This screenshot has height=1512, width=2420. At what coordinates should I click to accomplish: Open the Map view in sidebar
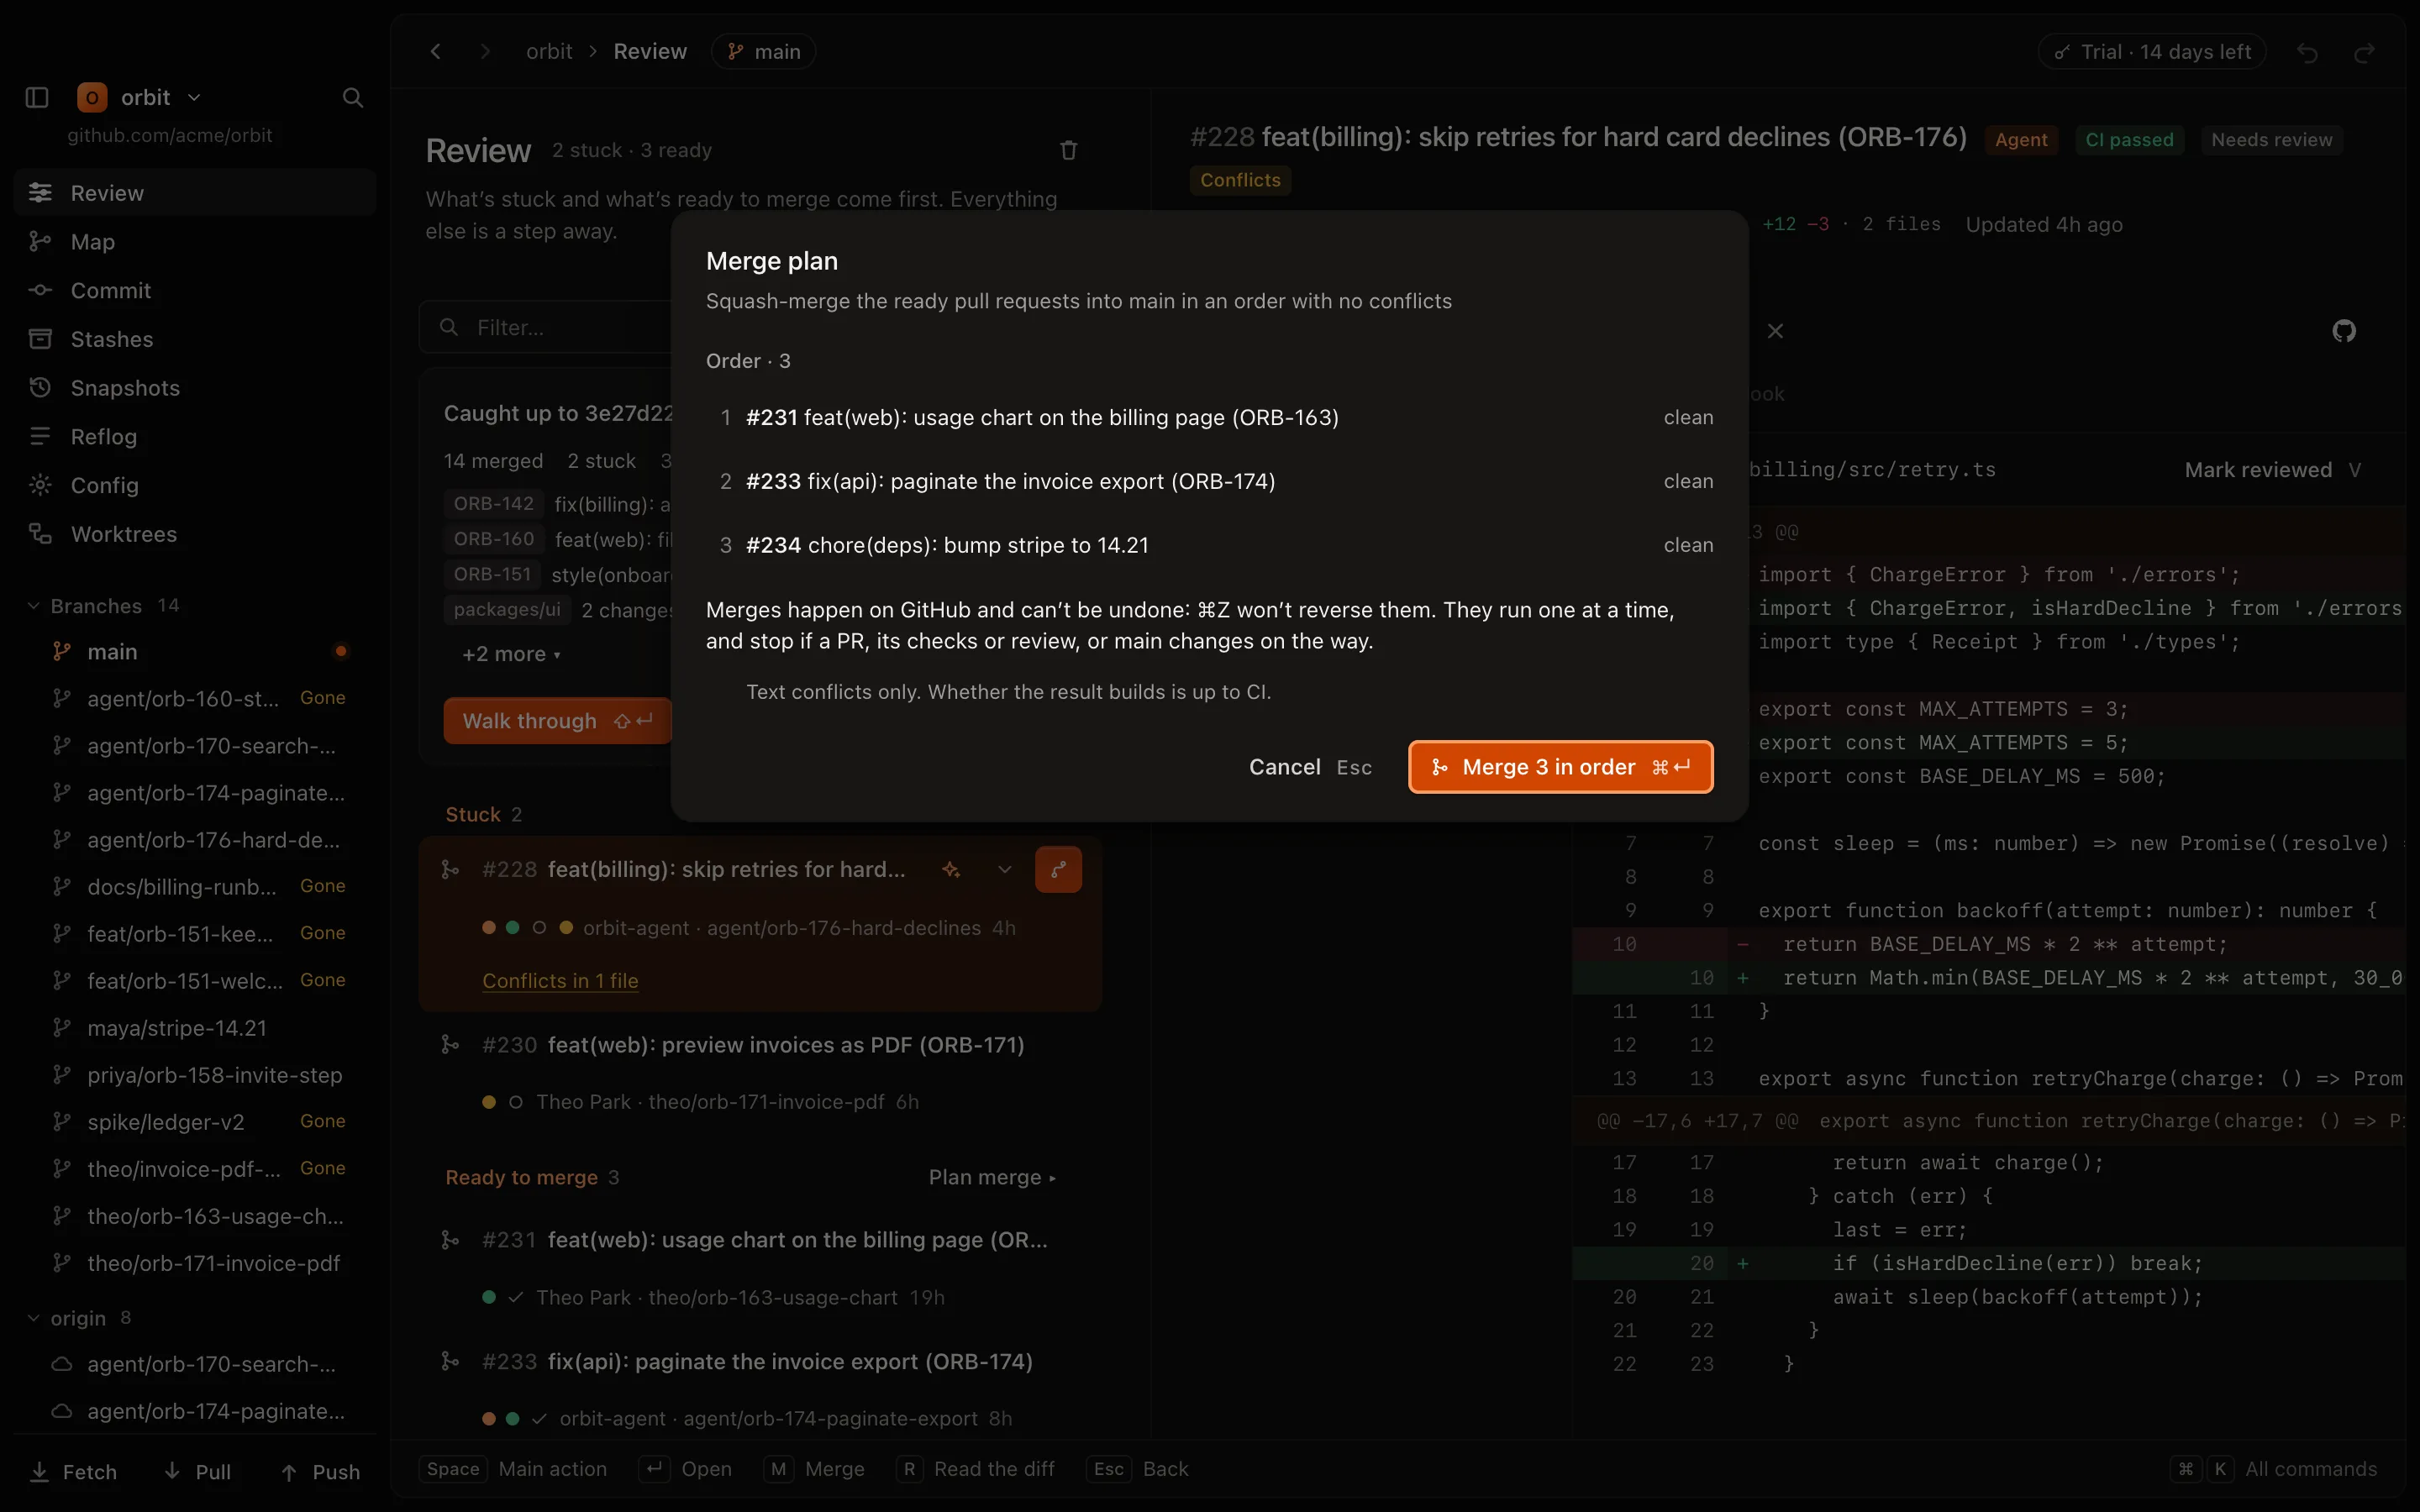(x=195, y=242)
